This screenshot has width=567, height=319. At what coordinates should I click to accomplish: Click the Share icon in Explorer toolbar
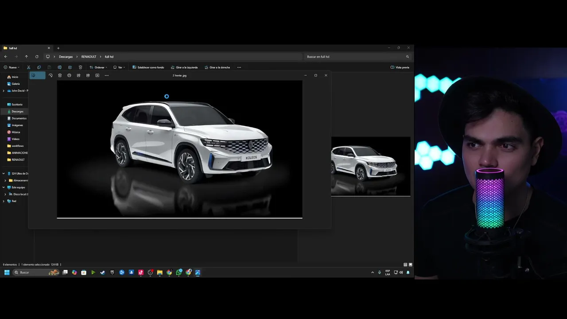70,67
